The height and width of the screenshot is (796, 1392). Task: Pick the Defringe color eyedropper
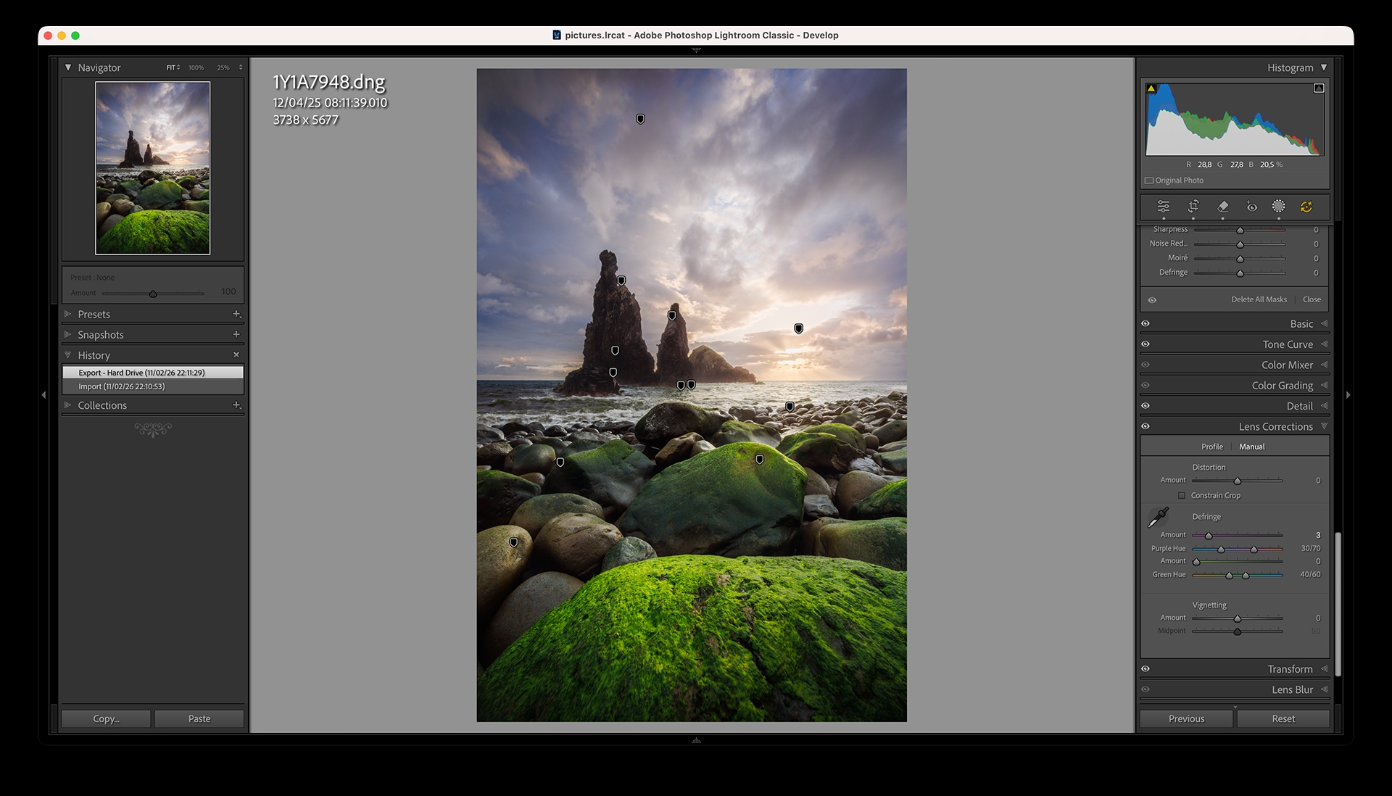1158,518
